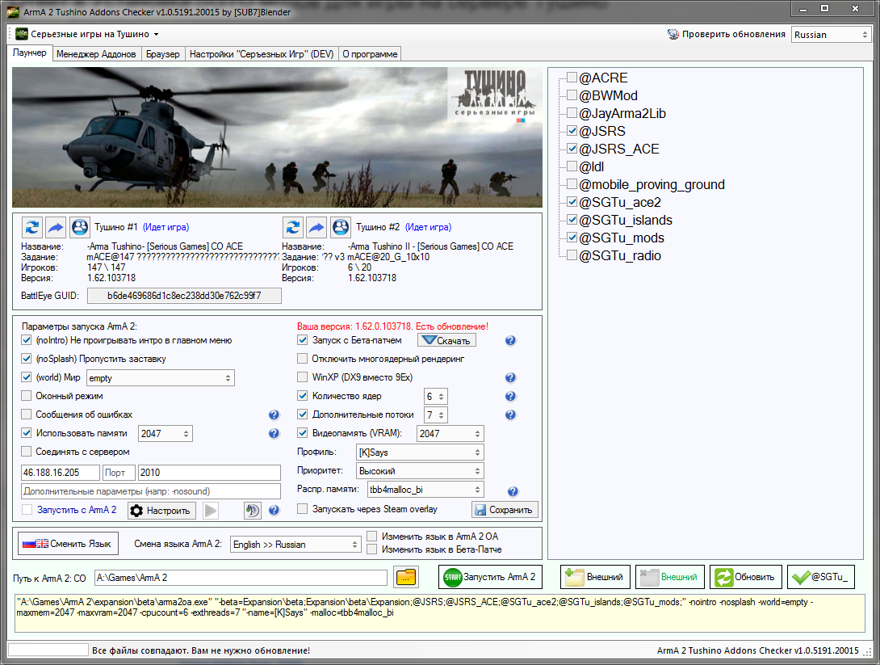Click Скачать beta patch button
The image size is (880, 665).
click(x=446, y=340)
